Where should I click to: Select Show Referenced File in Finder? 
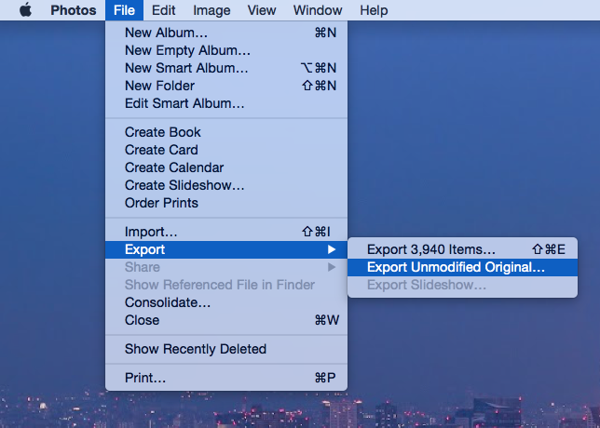coord(226,285)
